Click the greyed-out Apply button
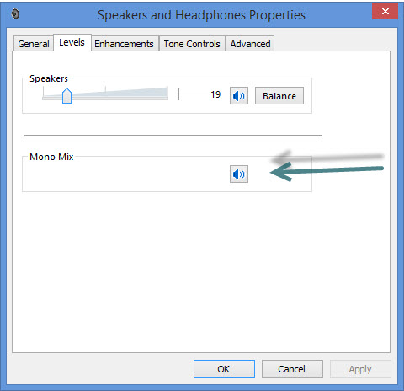Image resolution: width=404 pixels, height=391 pixels. coord(360,369)
